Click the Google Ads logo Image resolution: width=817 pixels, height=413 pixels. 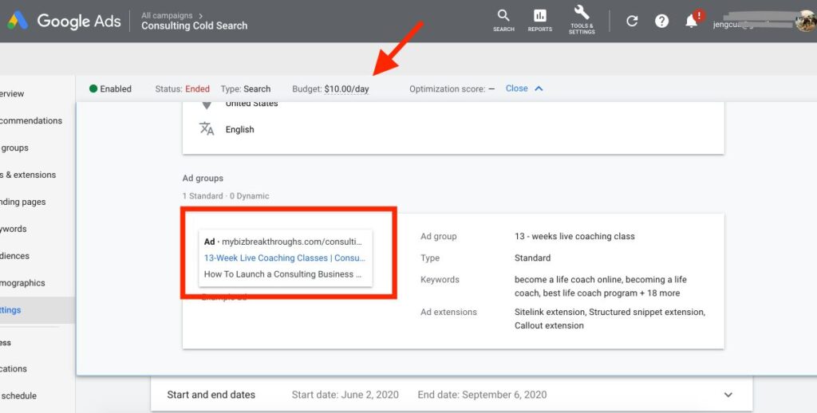64,21
